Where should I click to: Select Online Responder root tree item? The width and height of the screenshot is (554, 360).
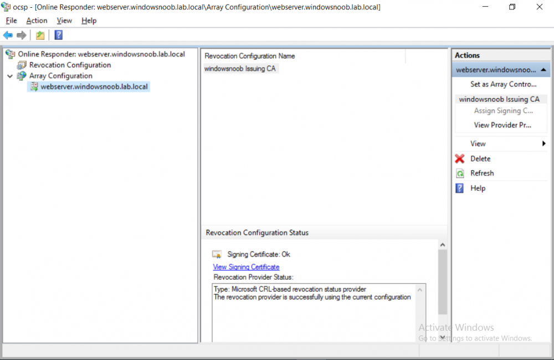click(101, 54)
